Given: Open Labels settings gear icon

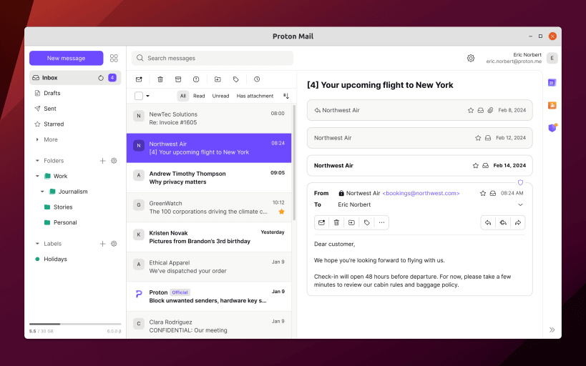Looking at the screenshot, I should point(114,244).
